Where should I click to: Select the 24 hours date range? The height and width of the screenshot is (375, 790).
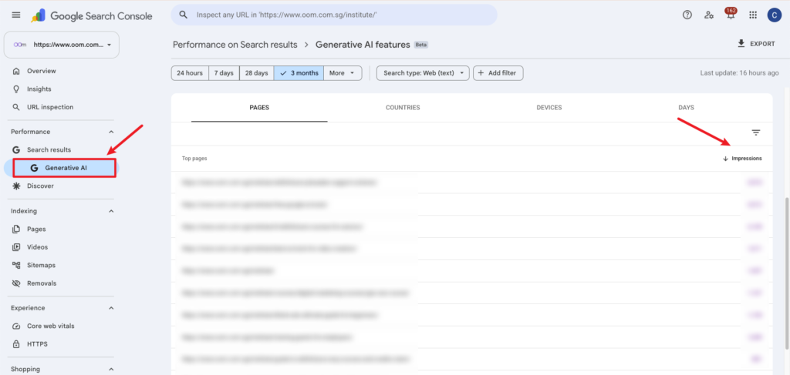coord(190,73)
